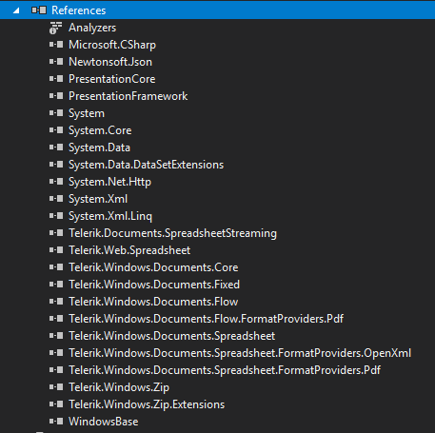435x433 pixels.
Task: Click the Analyzers icon
Action: click(x=55, y=28)
